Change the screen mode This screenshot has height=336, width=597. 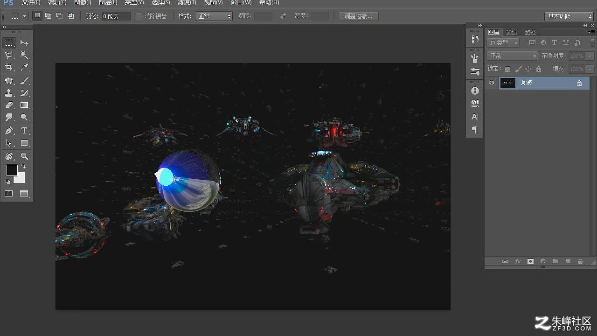(24, 194)
